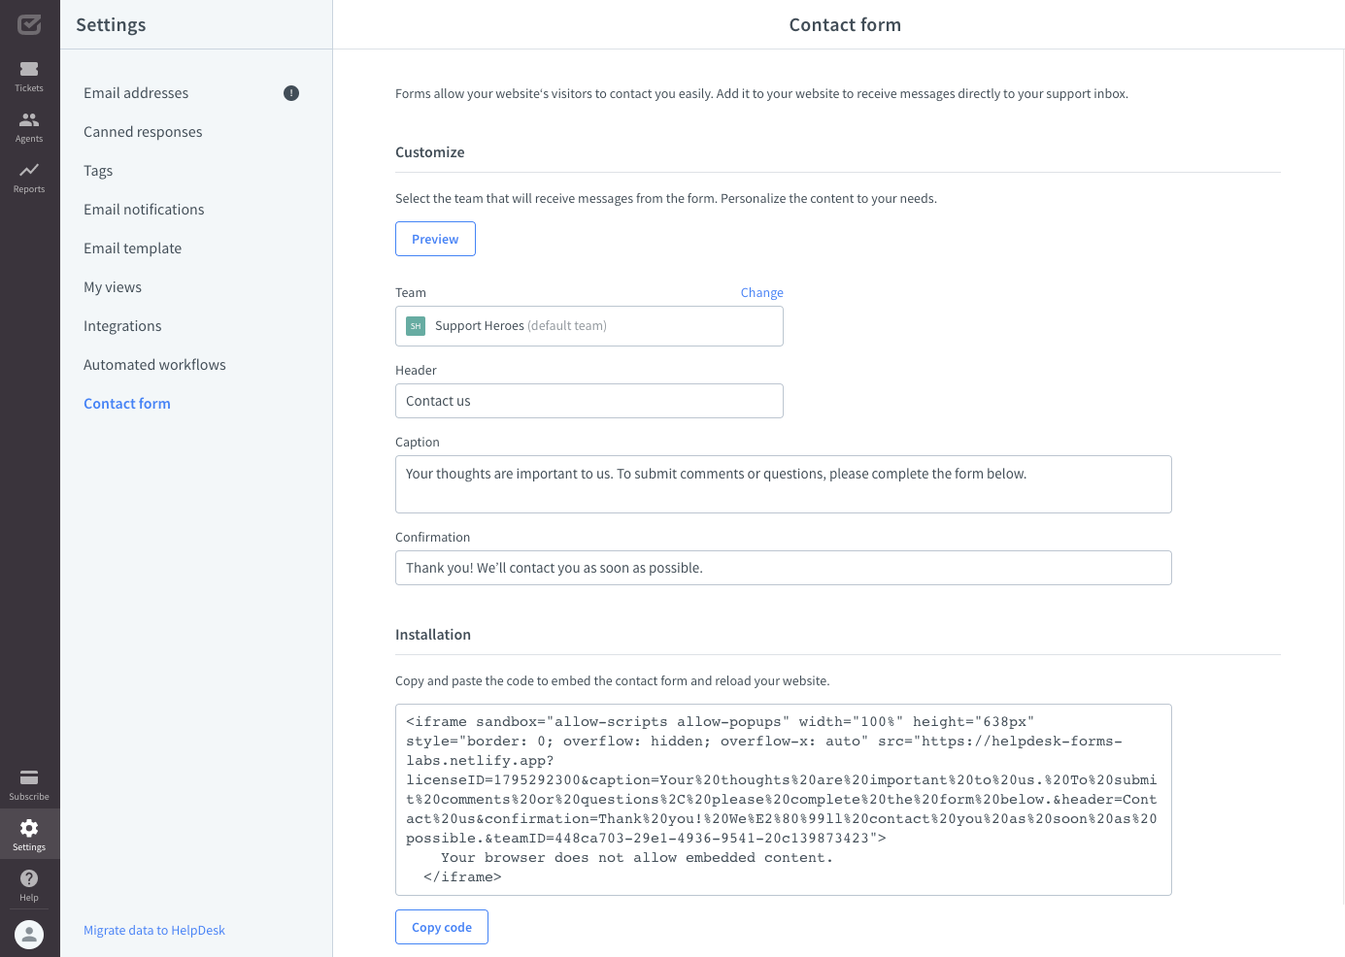Preview the contact form
1345x957 pixels.
[x=435, y=238]
